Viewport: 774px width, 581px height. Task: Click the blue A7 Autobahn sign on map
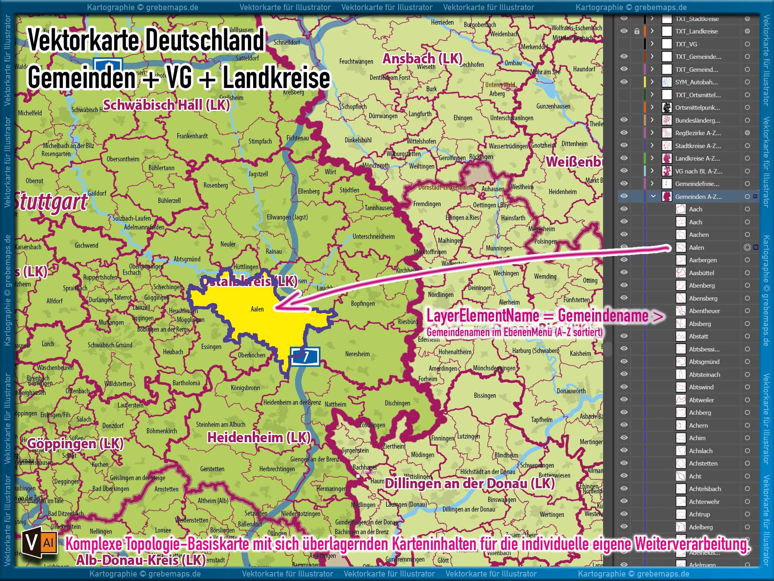305,357
